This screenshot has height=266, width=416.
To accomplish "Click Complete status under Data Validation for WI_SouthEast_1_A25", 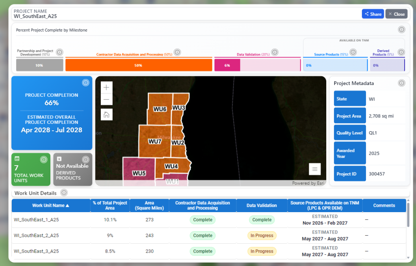I will coord(262,220).
